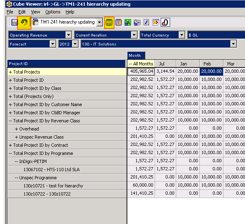Open the View menu
Viewport: 245px width, 224px height.
point(35,12)
